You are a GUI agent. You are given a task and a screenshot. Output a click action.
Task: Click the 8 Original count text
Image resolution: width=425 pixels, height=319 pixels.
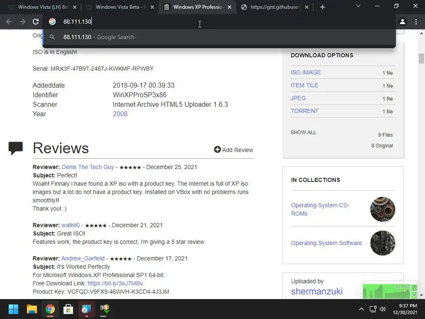tap(382, 146)
